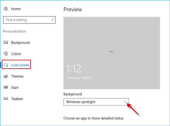Click the Preview heading
The height and width of the screenshot is (126, 170).
(73, 9)
